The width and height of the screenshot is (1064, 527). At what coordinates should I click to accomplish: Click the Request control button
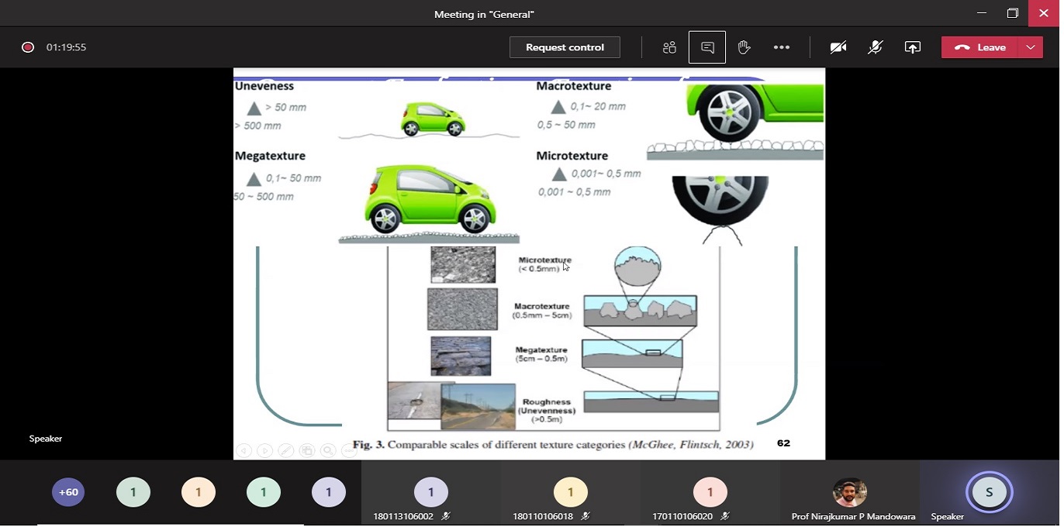565,47
